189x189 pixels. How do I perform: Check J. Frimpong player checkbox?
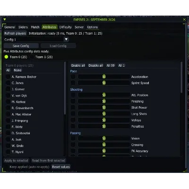click(8, 120)
